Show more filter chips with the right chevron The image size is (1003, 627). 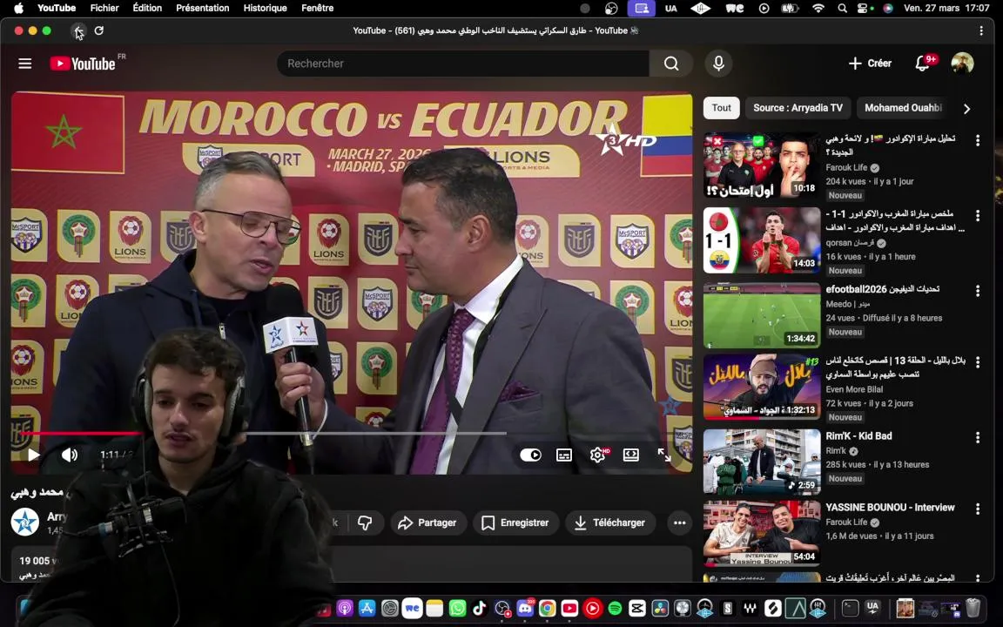pyautogui.click(x=966, y=108)
